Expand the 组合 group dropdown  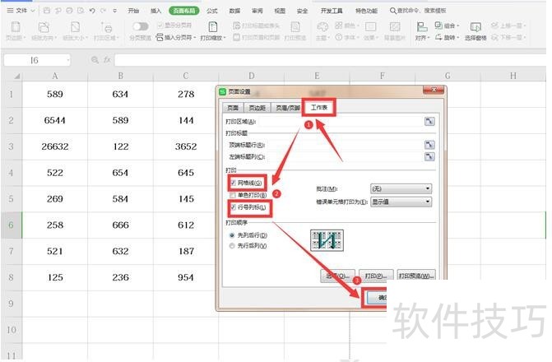(457, 26)
